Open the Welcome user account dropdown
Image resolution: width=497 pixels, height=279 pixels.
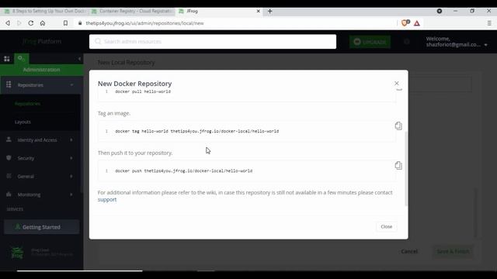click(x=457, y=42)
